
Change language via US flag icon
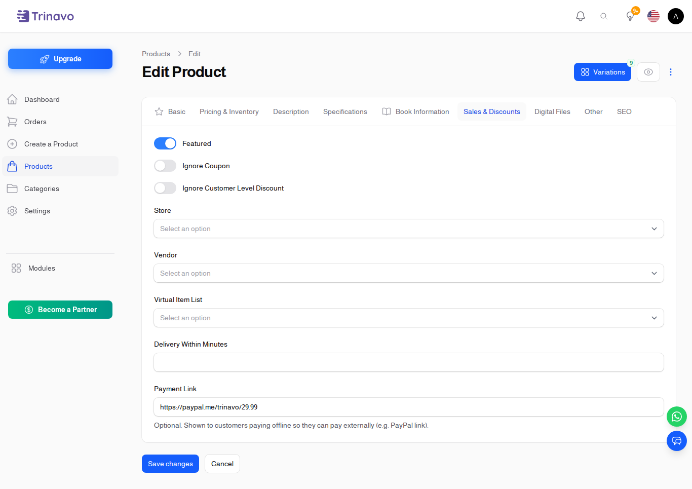(x=653, y=16)
